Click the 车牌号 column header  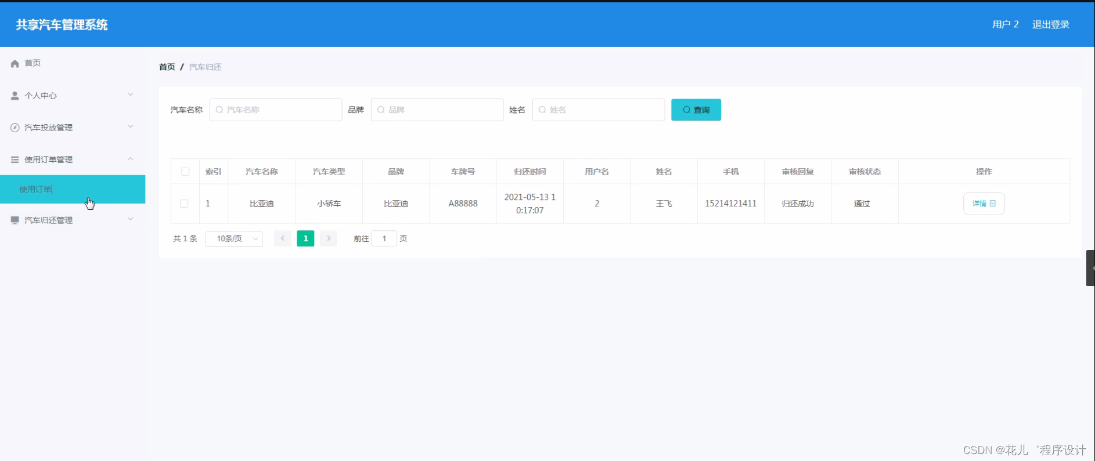pyautogui.click(x=463, y=172)
